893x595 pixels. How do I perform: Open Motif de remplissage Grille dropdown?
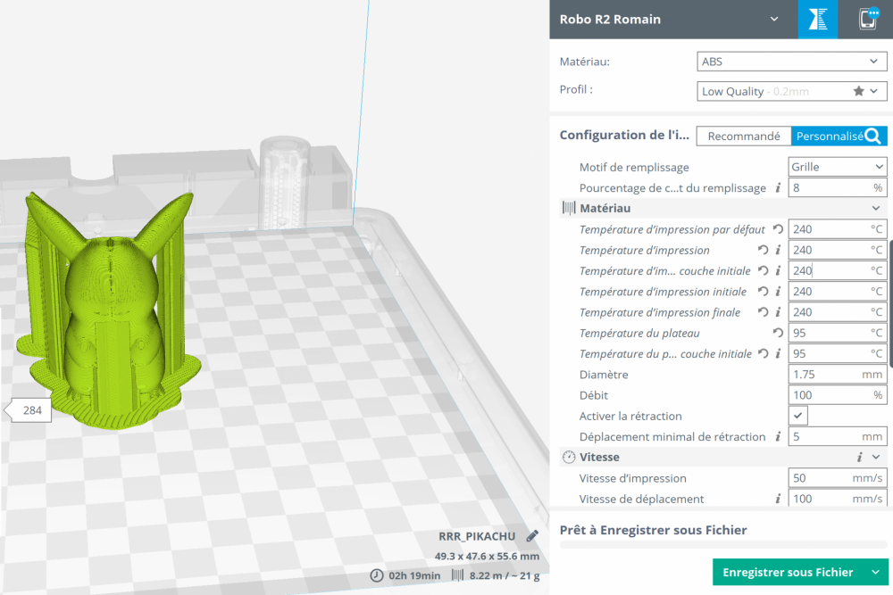[838, 167]
